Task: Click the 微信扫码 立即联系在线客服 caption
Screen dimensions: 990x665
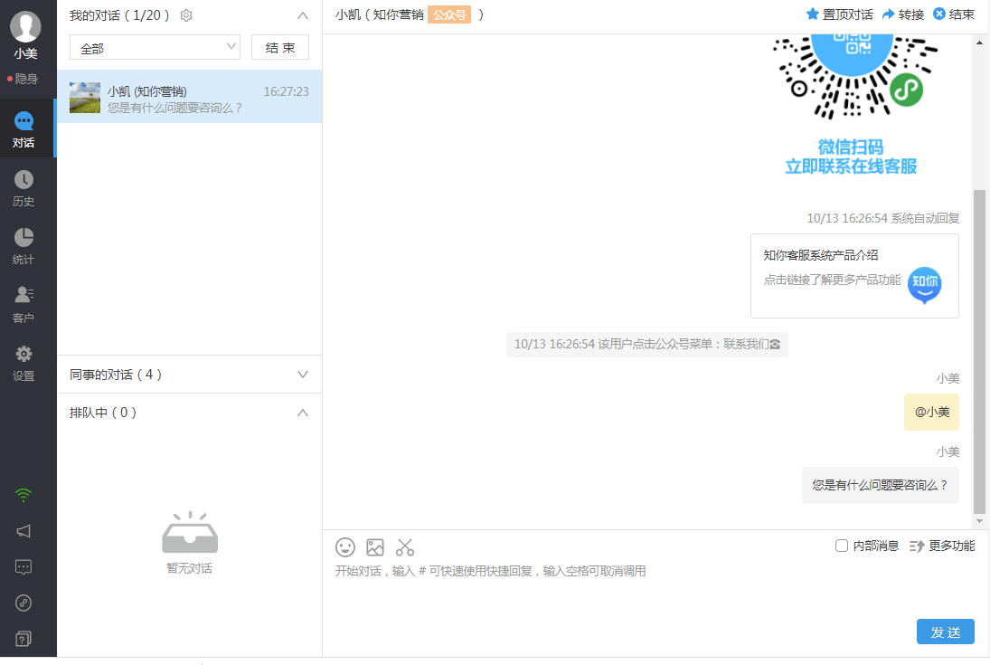Action: (851, 157)
